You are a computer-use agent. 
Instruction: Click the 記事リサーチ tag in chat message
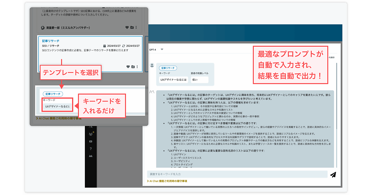tap(168, 67)
